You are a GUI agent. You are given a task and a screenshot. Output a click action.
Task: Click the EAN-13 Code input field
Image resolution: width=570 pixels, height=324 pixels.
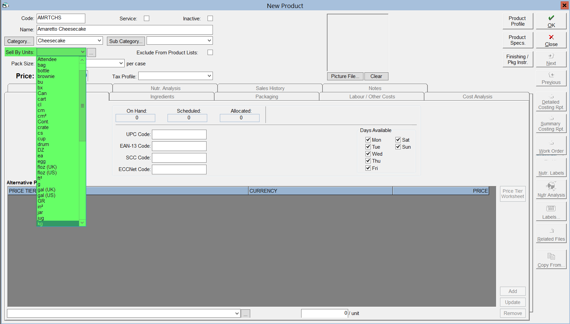[x=179, y=146]
